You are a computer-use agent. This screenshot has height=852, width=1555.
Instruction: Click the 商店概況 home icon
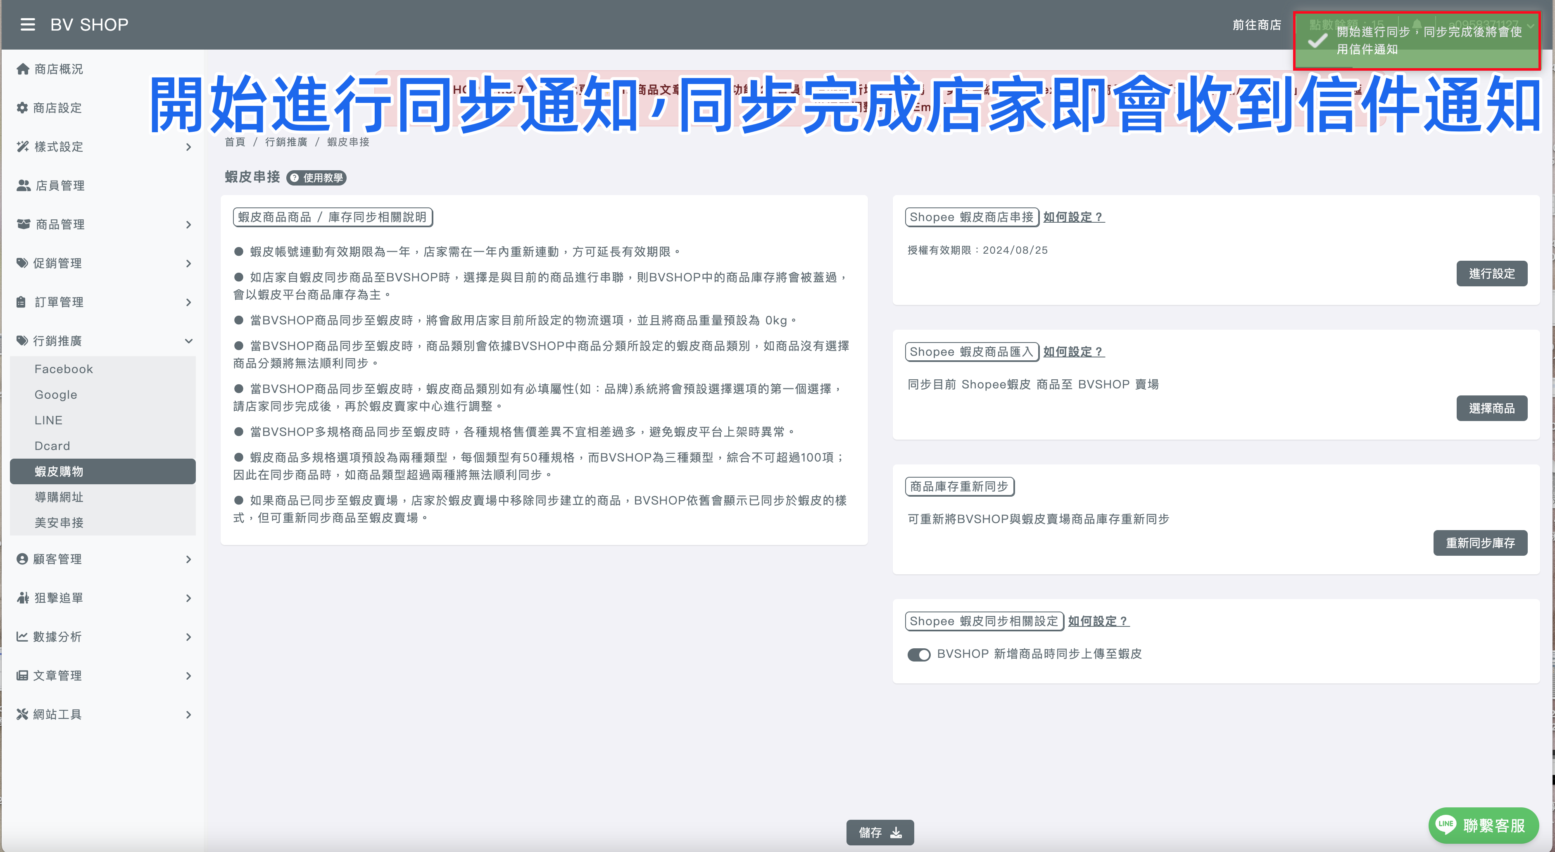23,69
